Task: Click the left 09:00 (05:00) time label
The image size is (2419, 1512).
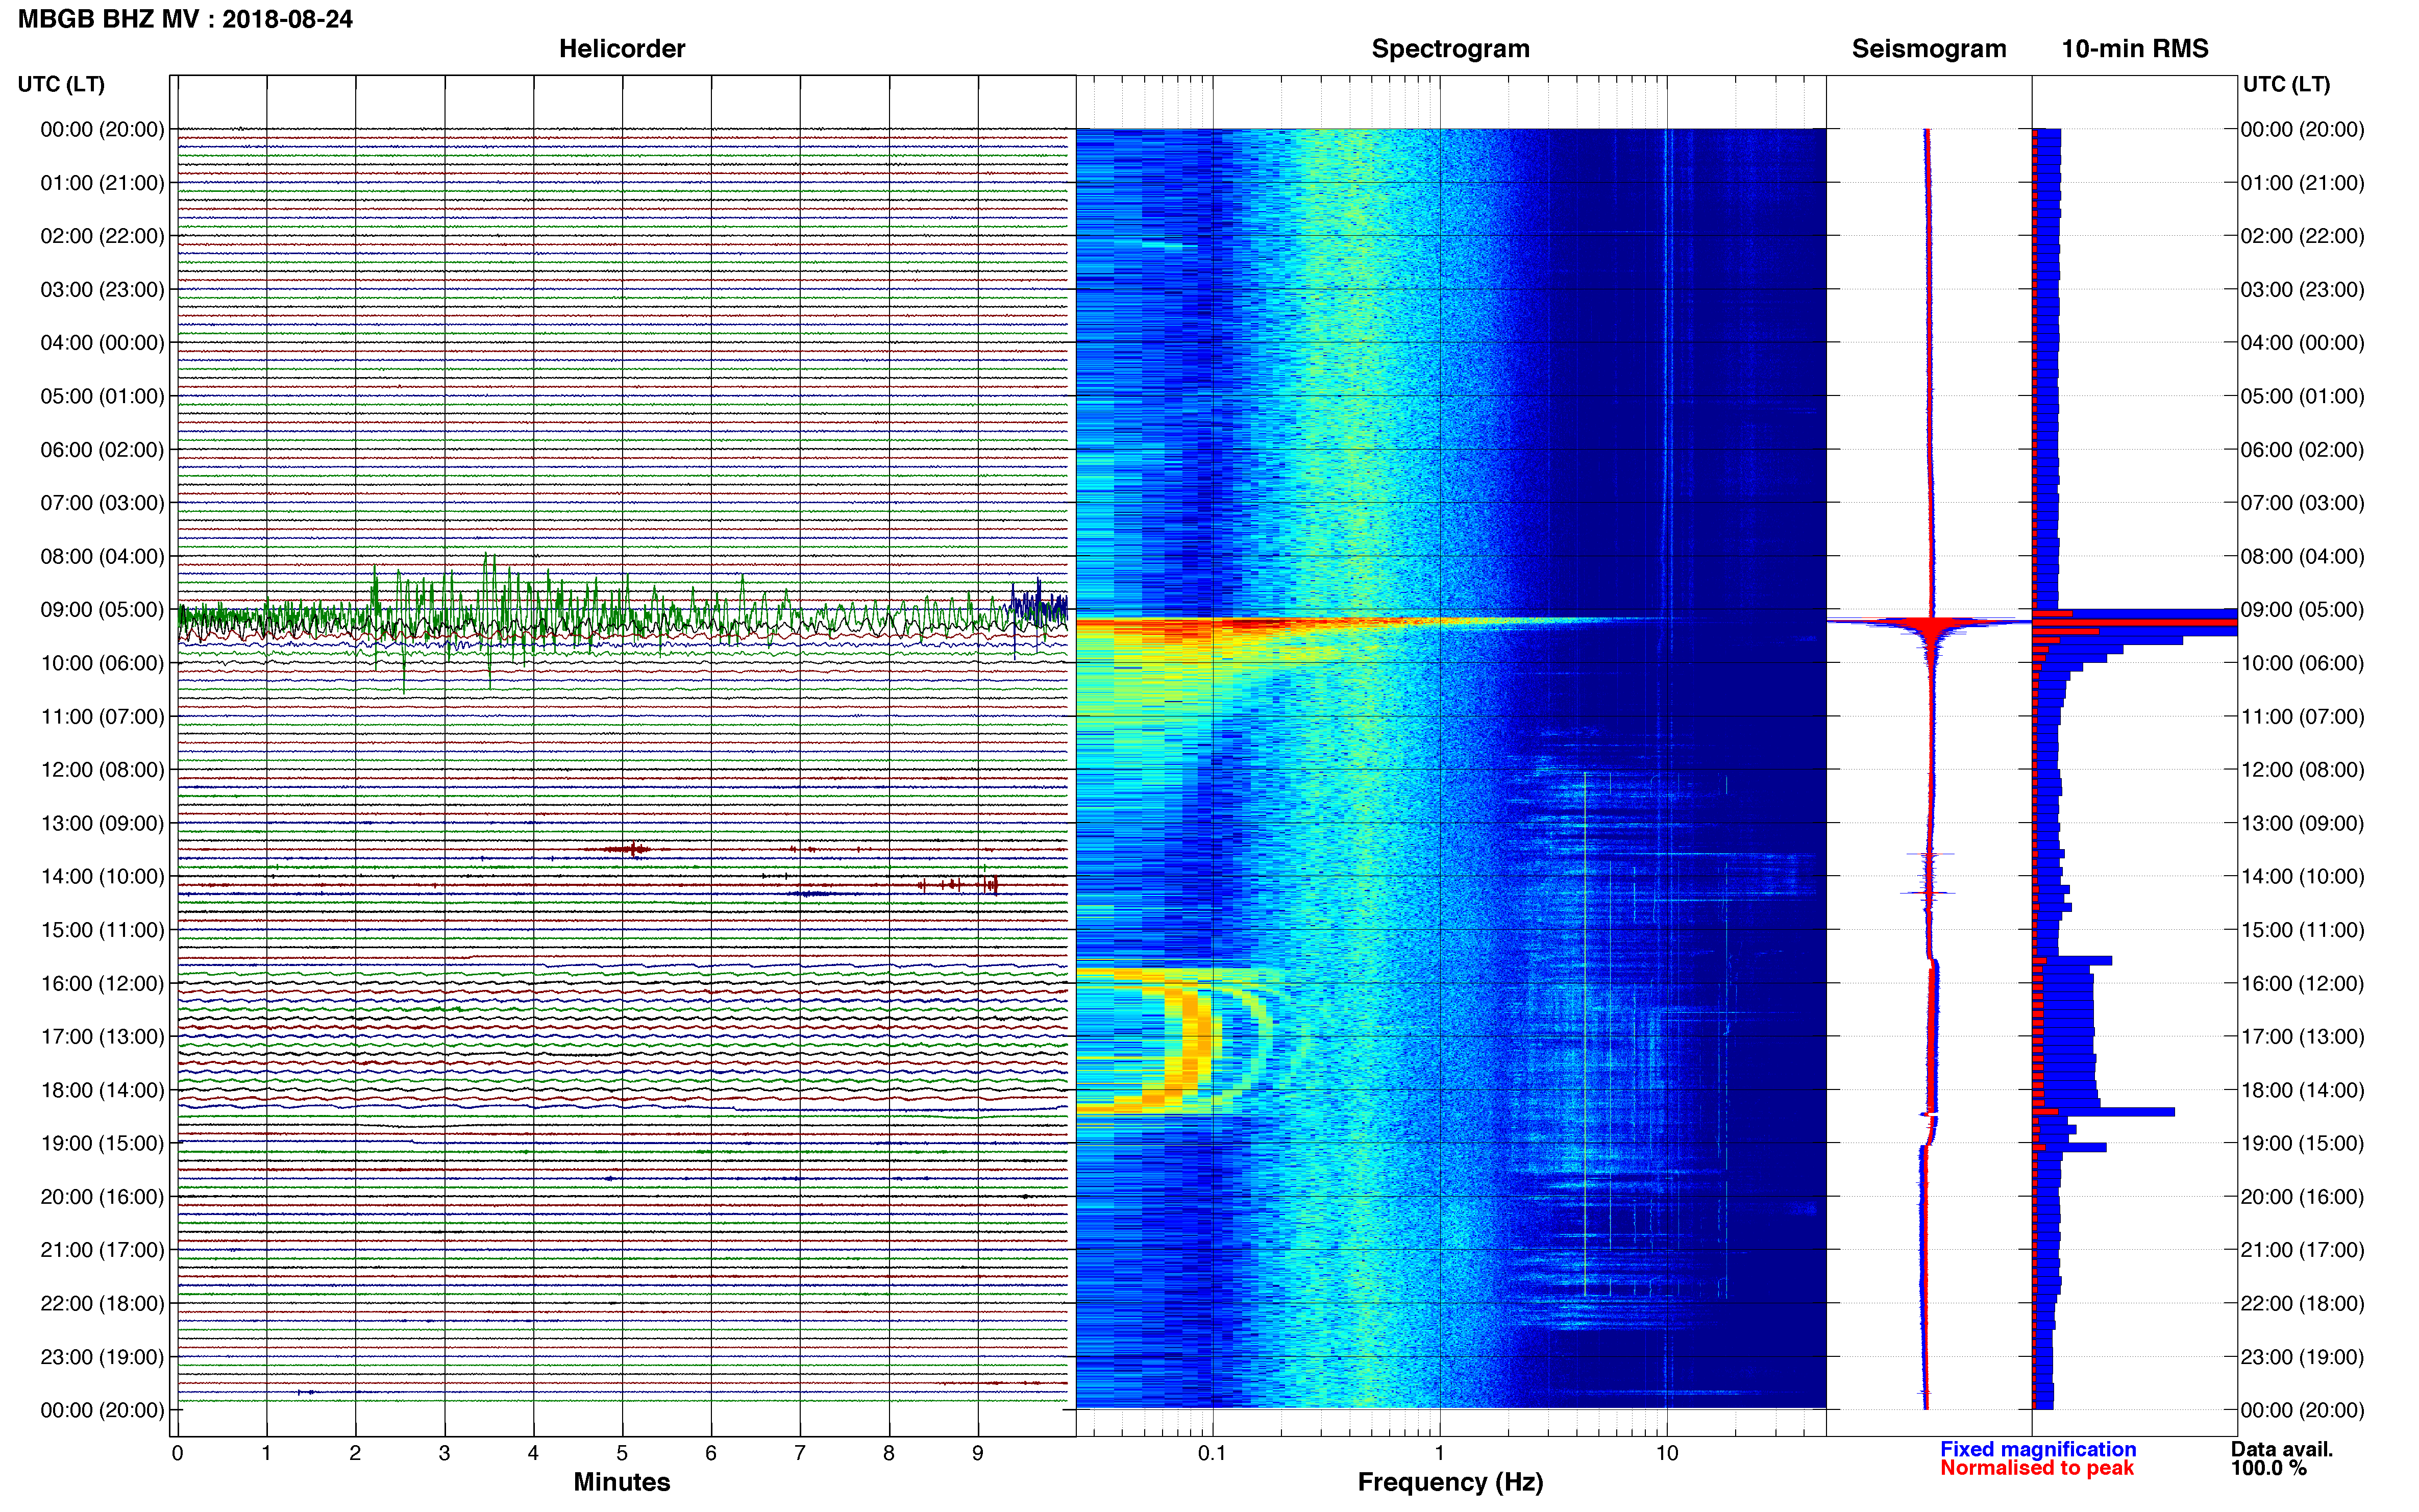Action: point(102,609)
